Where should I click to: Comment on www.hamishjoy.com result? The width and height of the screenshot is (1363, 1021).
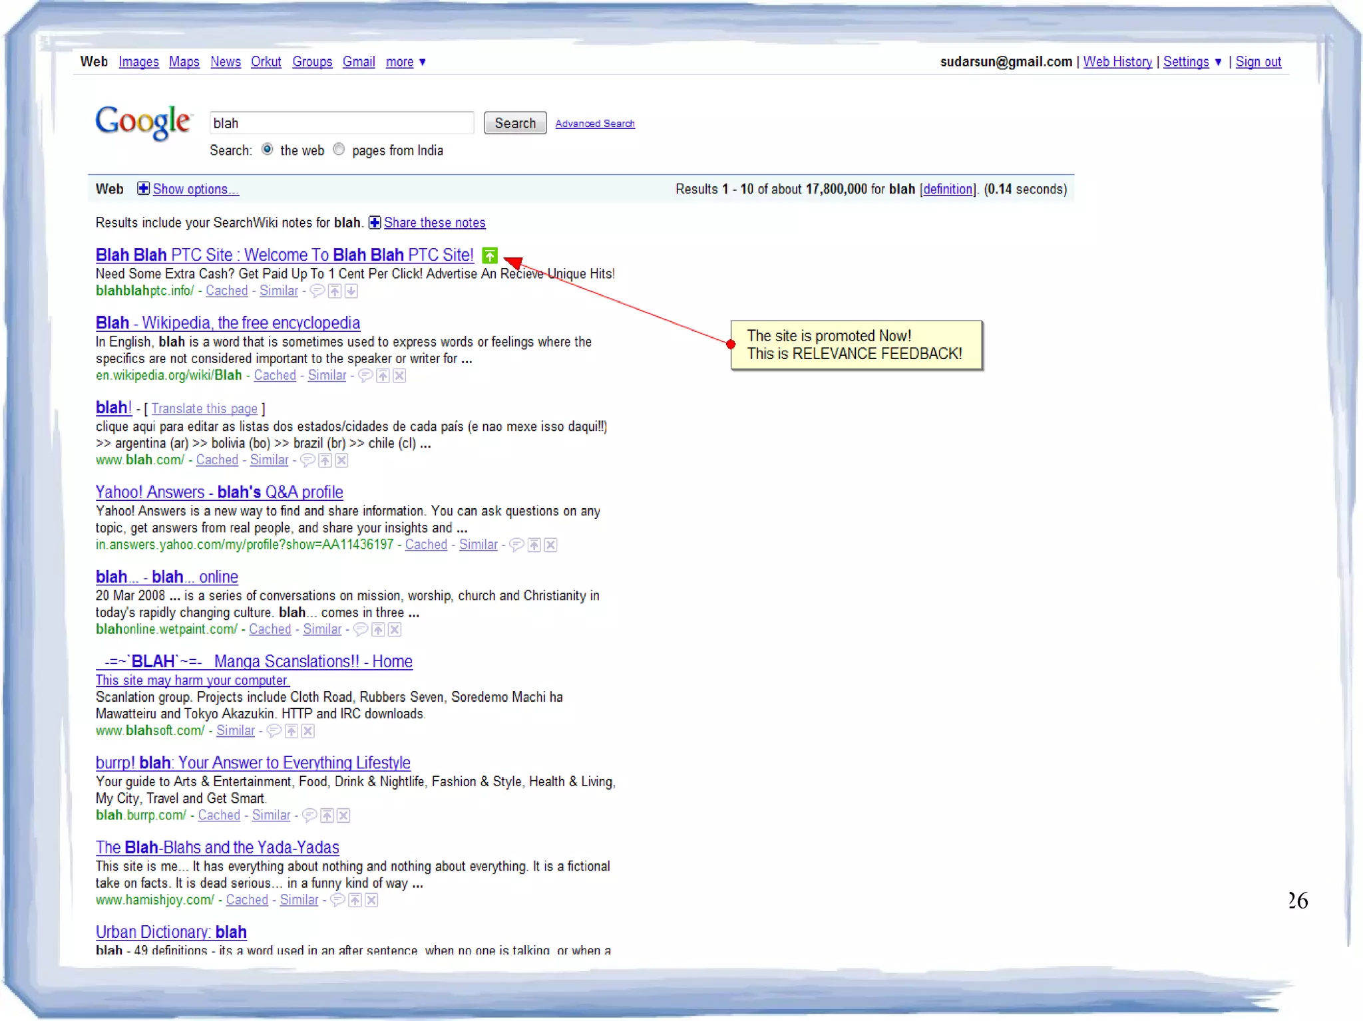[x=338, y=900]
